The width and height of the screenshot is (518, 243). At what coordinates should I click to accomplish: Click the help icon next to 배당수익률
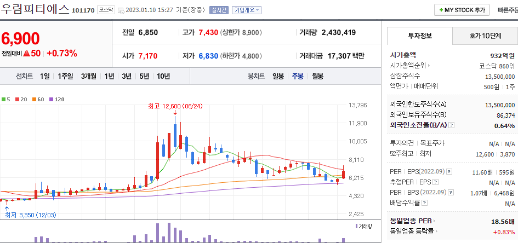point(424,203)
